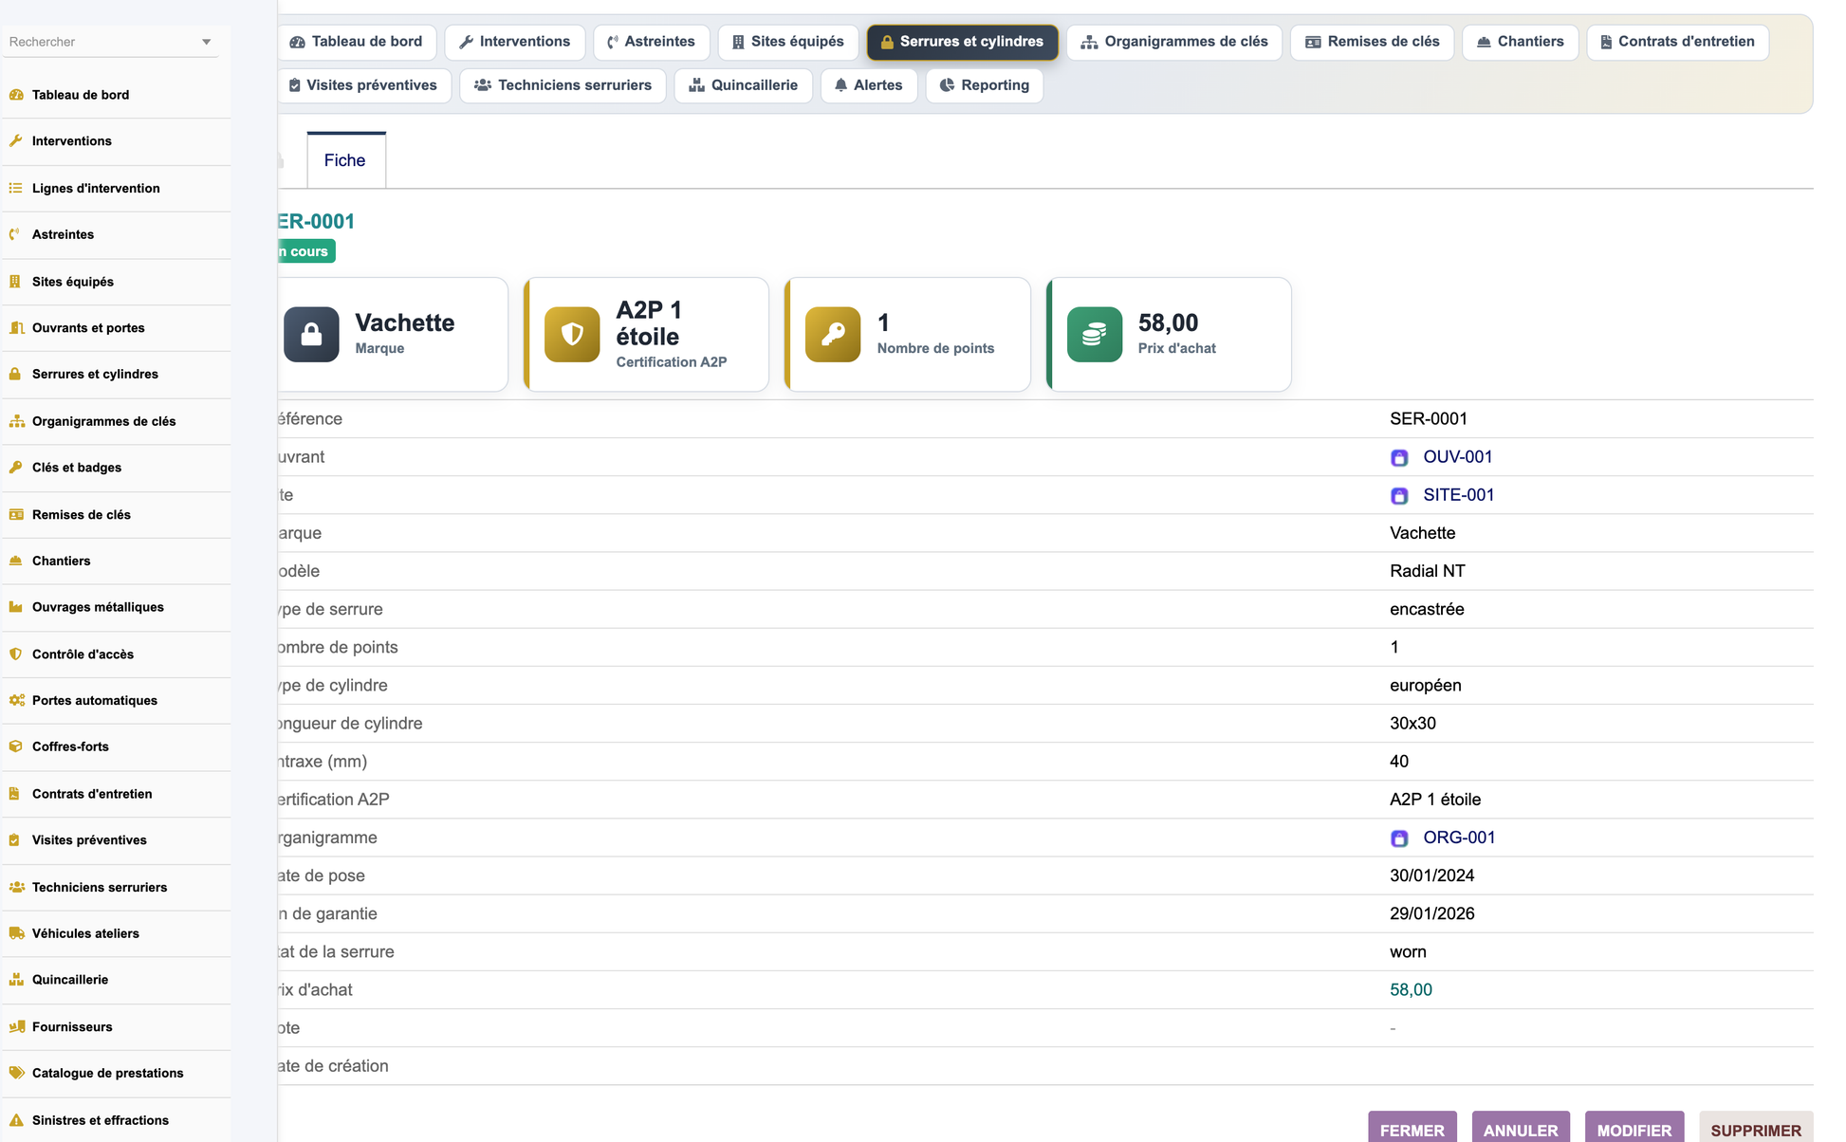Click the Radial NT model value
This screenshot has height=1142, width=1846.
[1428, 571]
